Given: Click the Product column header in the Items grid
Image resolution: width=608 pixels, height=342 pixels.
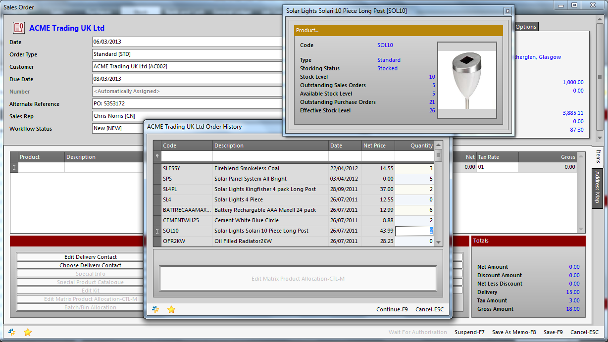Looking at the screenshot, I should (x=42, y=157).
